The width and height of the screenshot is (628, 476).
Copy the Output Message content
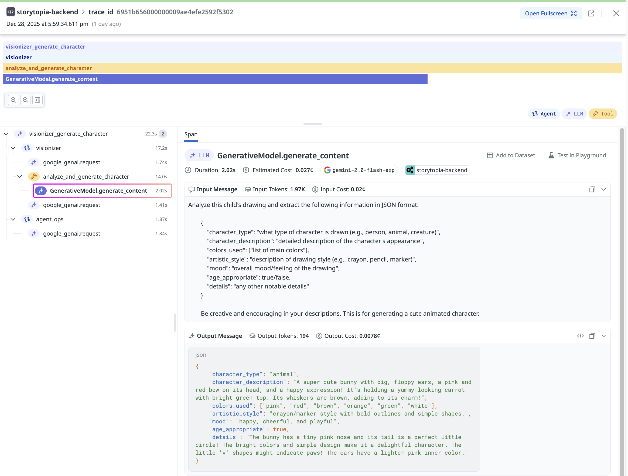[592, 336]
